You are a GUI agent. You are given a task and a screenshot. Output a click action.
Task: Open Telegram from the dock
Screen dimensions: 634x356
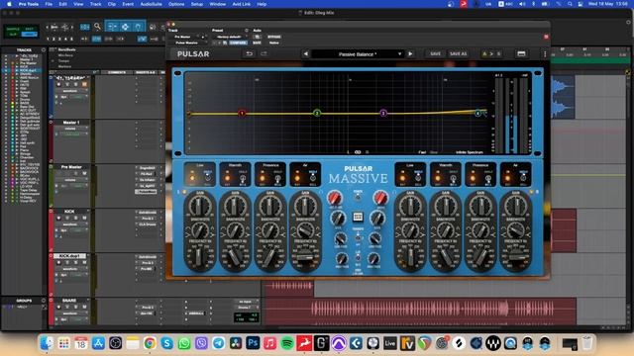pyautogui.click(x=218, y=343)
